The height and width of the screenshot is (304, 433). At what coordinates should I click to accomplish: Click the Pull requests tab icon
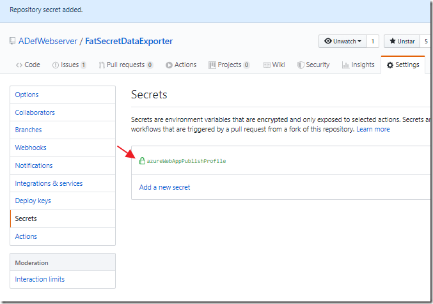102,65
